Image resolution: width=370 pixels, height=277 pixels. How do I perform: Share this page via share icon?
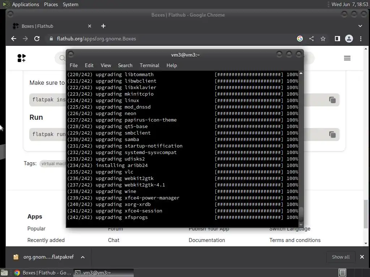pyautogui.click(x=311, y=39)
